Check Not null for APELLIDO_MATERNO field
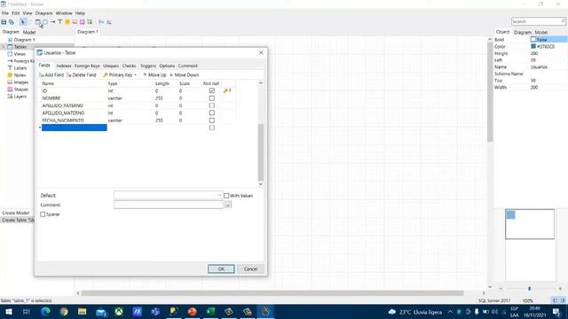568x319 pixels. point(212,113)
